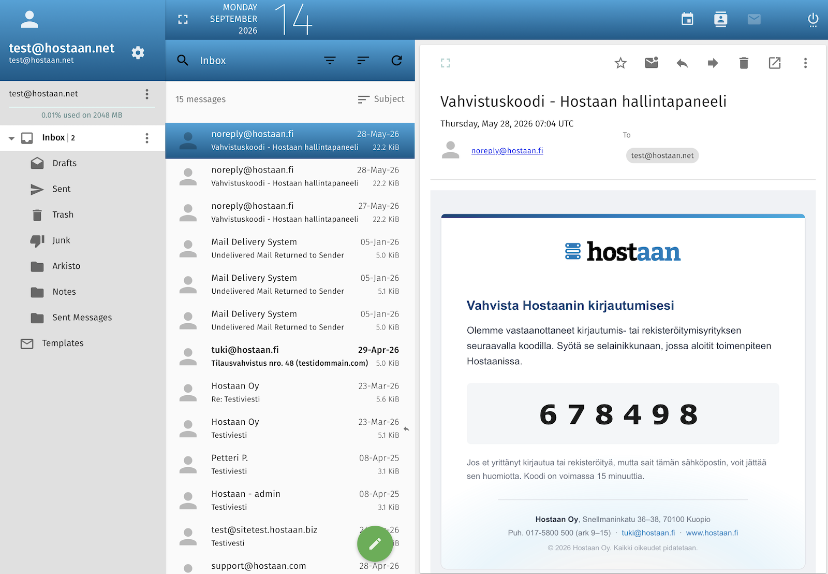Open the Junk folder
Viewport: 828px width, 574px height.
coord(83,240)
